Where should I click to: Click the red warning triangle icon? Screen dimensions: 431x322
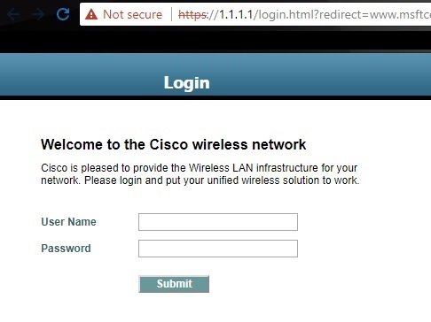coord(91,14)
